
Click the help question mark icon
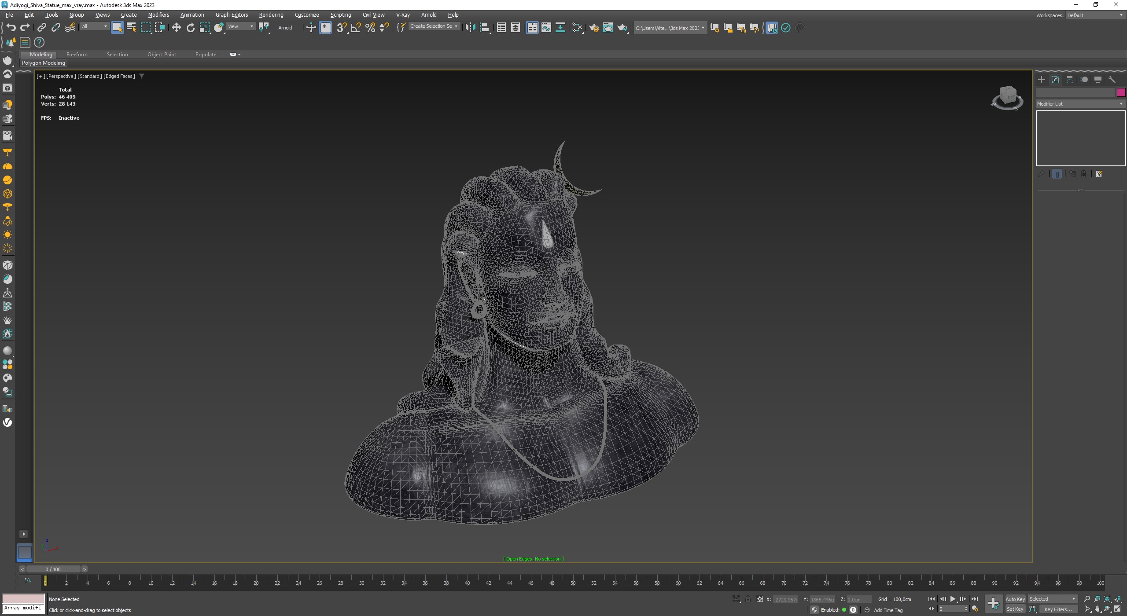pos(39,42)
